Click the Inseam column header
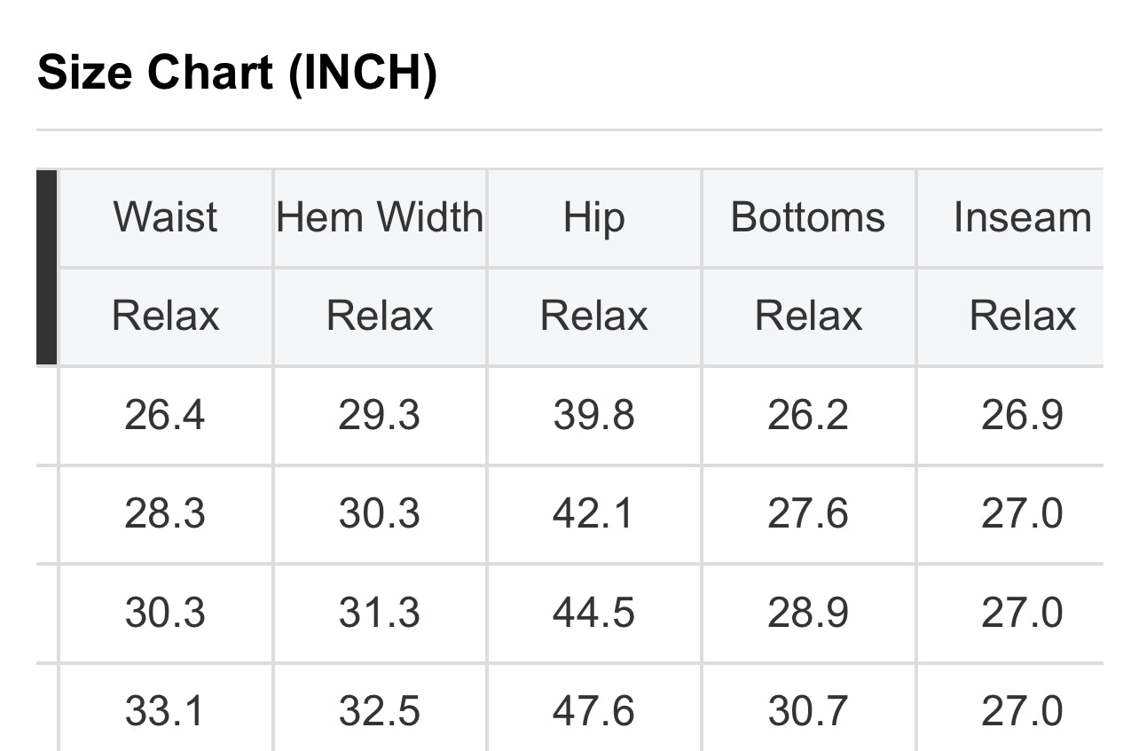This screenshot has width=1139, height=751. pos(1022,218)
